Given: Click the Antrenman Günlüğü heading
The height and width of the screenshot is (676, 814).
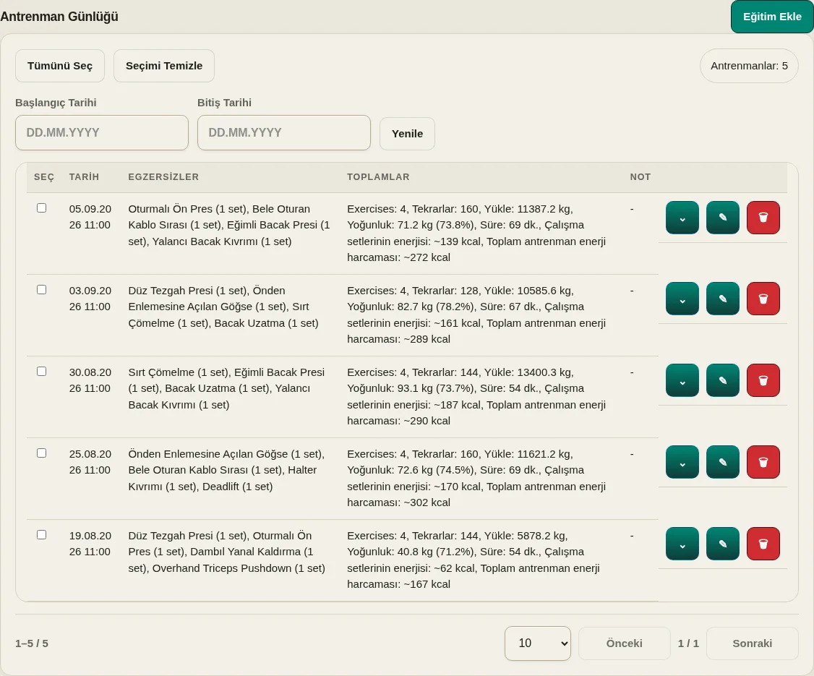Looking at the screenshot, I should (59, 17).
